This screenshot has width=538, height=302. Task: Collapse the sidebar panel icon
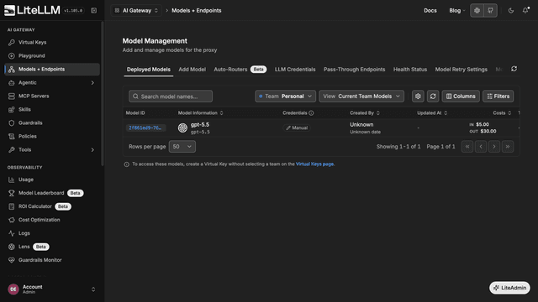point(93,11)
